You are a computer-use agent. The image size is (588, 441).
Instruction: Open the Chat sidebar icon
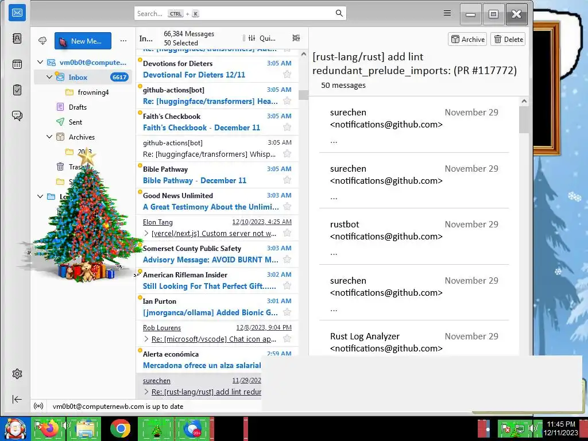(x=17, y=115)
